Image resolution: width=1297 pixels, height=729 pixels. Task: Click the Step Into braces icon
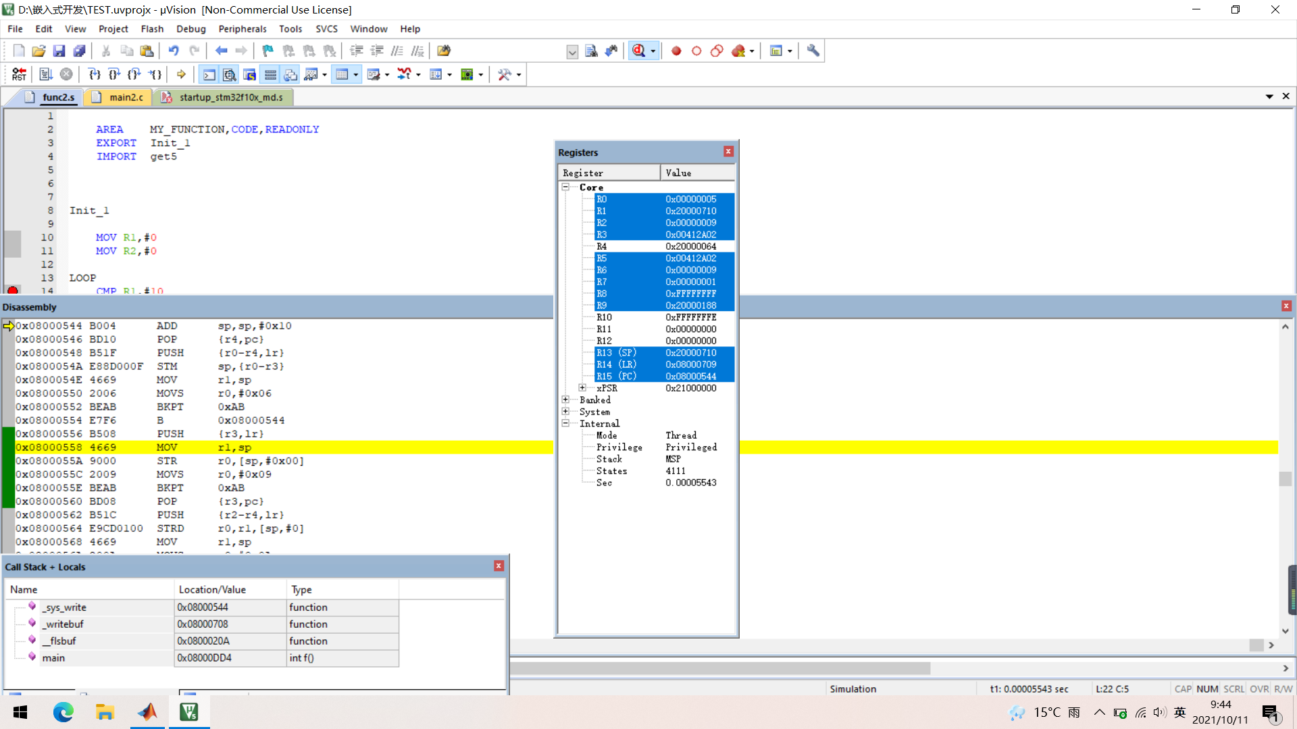point(95,74)
